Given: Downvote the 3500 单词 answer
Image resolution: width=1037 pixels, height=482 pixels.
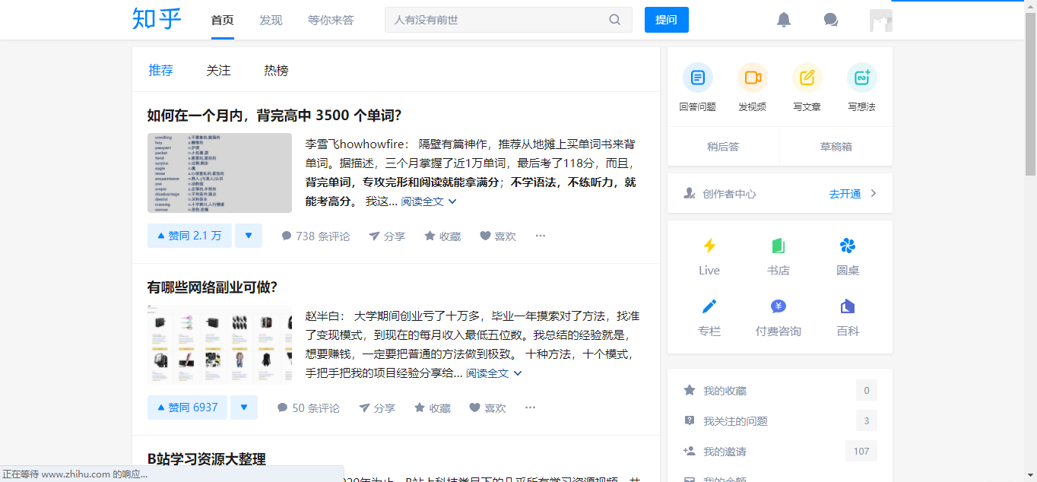Looking at the screenshot, I should click(x=249, y=236).
